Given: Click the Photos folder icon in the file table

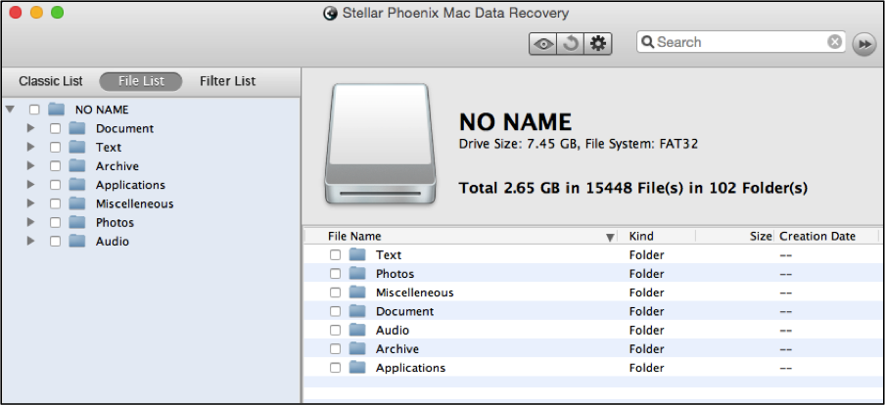Looking at the screenshot, I should point(357,274).
